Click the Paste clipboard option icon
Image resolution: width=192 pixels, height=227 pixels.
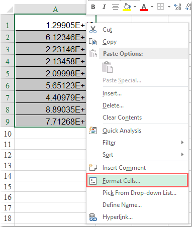pyautogui.click(x=107, y=67)
